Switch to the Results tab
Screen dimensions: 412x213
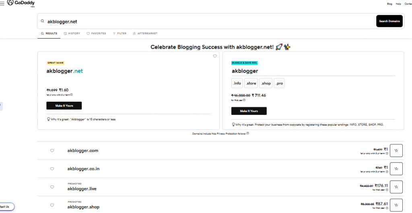pos(49,34)
